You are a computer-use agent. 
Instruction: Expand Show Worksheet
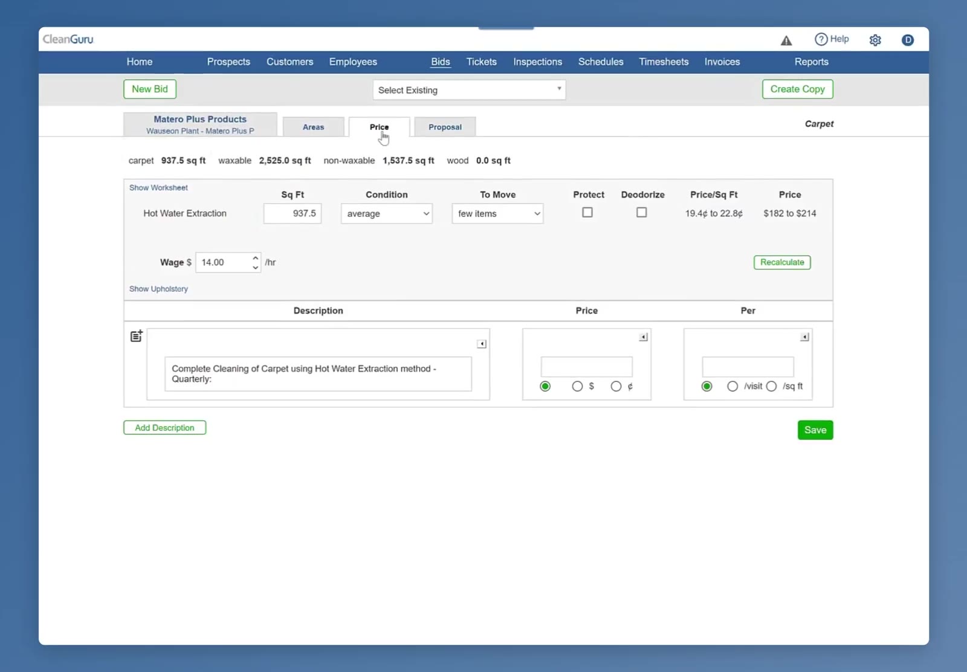point(158,188)
